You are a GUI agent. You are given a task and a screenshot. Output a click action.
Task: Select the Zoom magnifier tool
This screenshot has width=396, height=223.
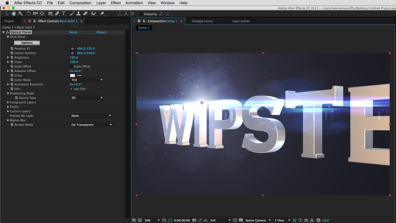(x=20, y=14)
